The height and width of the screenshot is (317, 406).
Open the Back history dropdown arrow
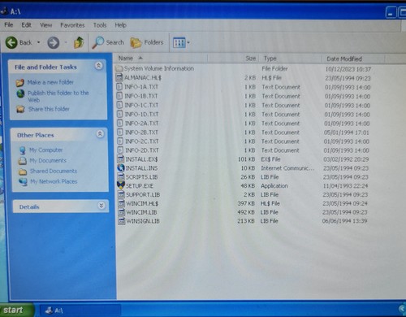click(39, 42)
